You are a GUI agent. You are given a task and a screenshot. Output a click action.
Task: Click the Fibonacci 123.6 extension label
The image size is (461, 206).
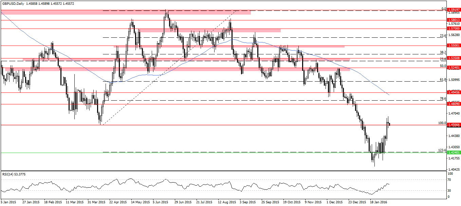pos(442,150)
